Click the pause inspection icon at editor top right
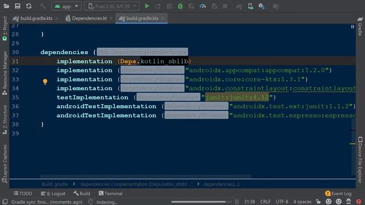Viewport: 365px width, 205px height. [x=352, y=27]
